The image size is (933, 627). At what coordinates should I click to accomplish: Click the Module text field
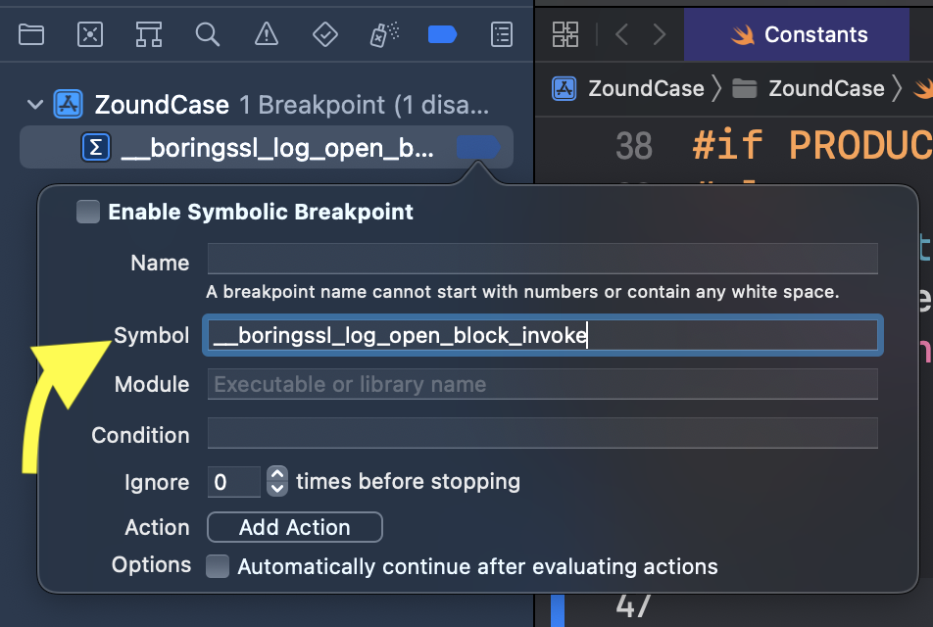pyautogui.click(x=542, y=384)
